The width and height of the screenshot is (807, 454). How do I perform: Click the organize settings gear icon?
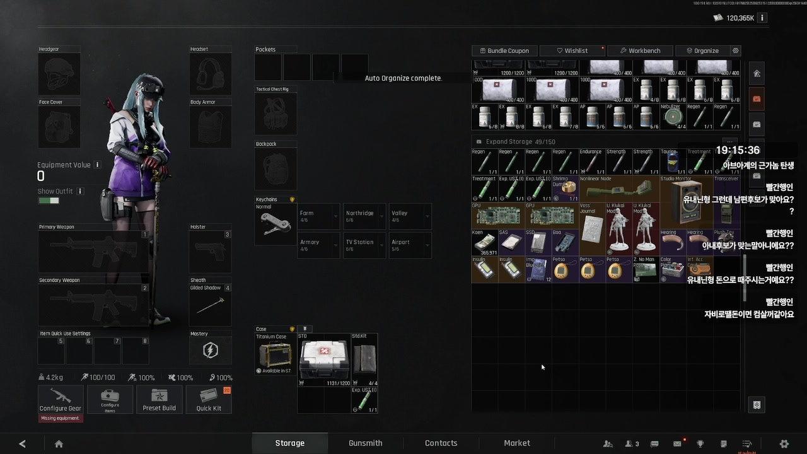pyautogui.click(x=735, y=50)
